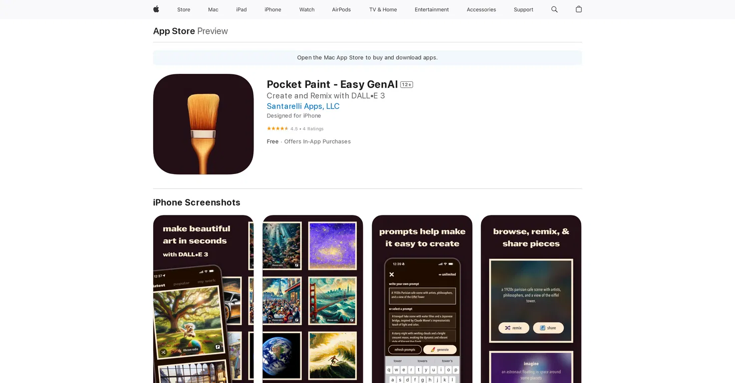Viewport: 735px width, 383px height.
Task: Open the Support page link
Action: tap(523, 9)
